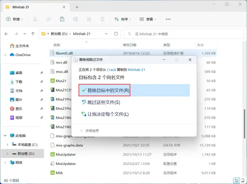247x184 pixels.
Task: Switch to details view icon in status bar
Action: tap(236, 180)
